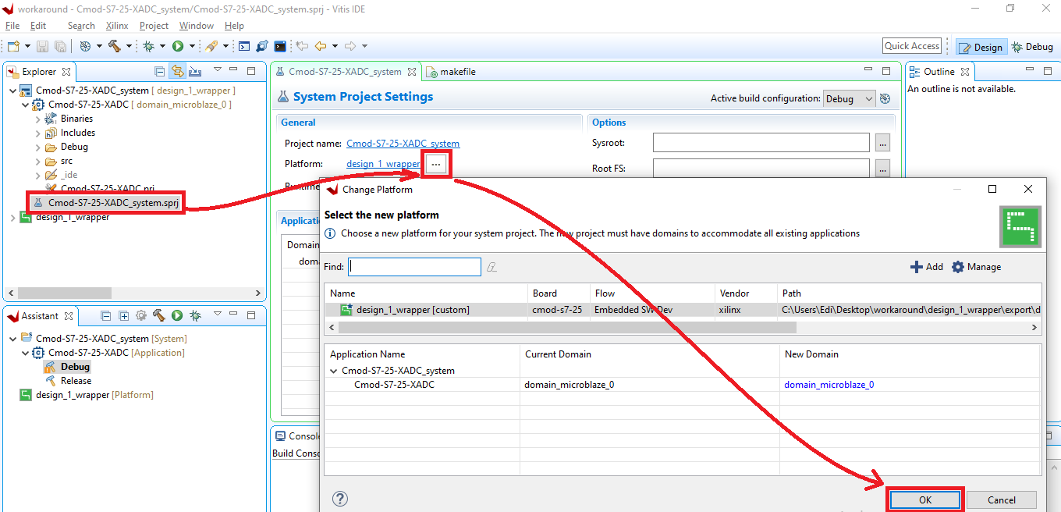1061x512 pixels.
Task: Select the Design perspective button
Action: [981, 47]
